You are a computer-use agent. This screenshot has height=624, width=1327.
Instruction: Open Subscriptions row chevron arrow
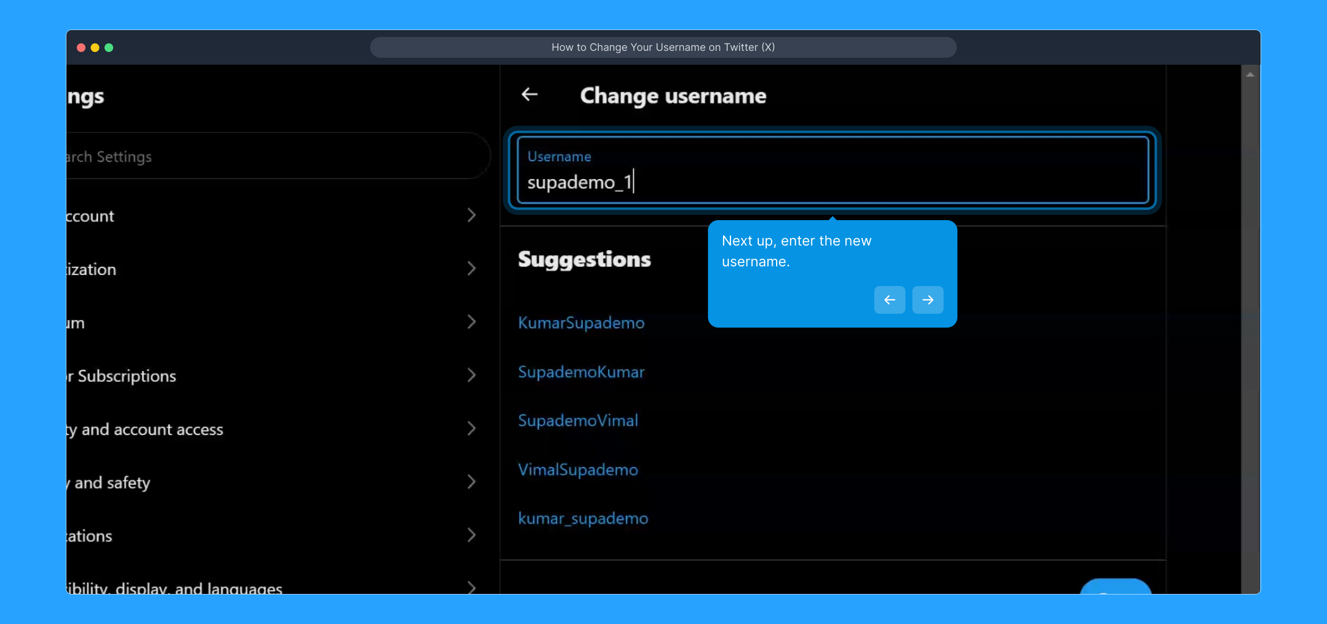[471, 376]
